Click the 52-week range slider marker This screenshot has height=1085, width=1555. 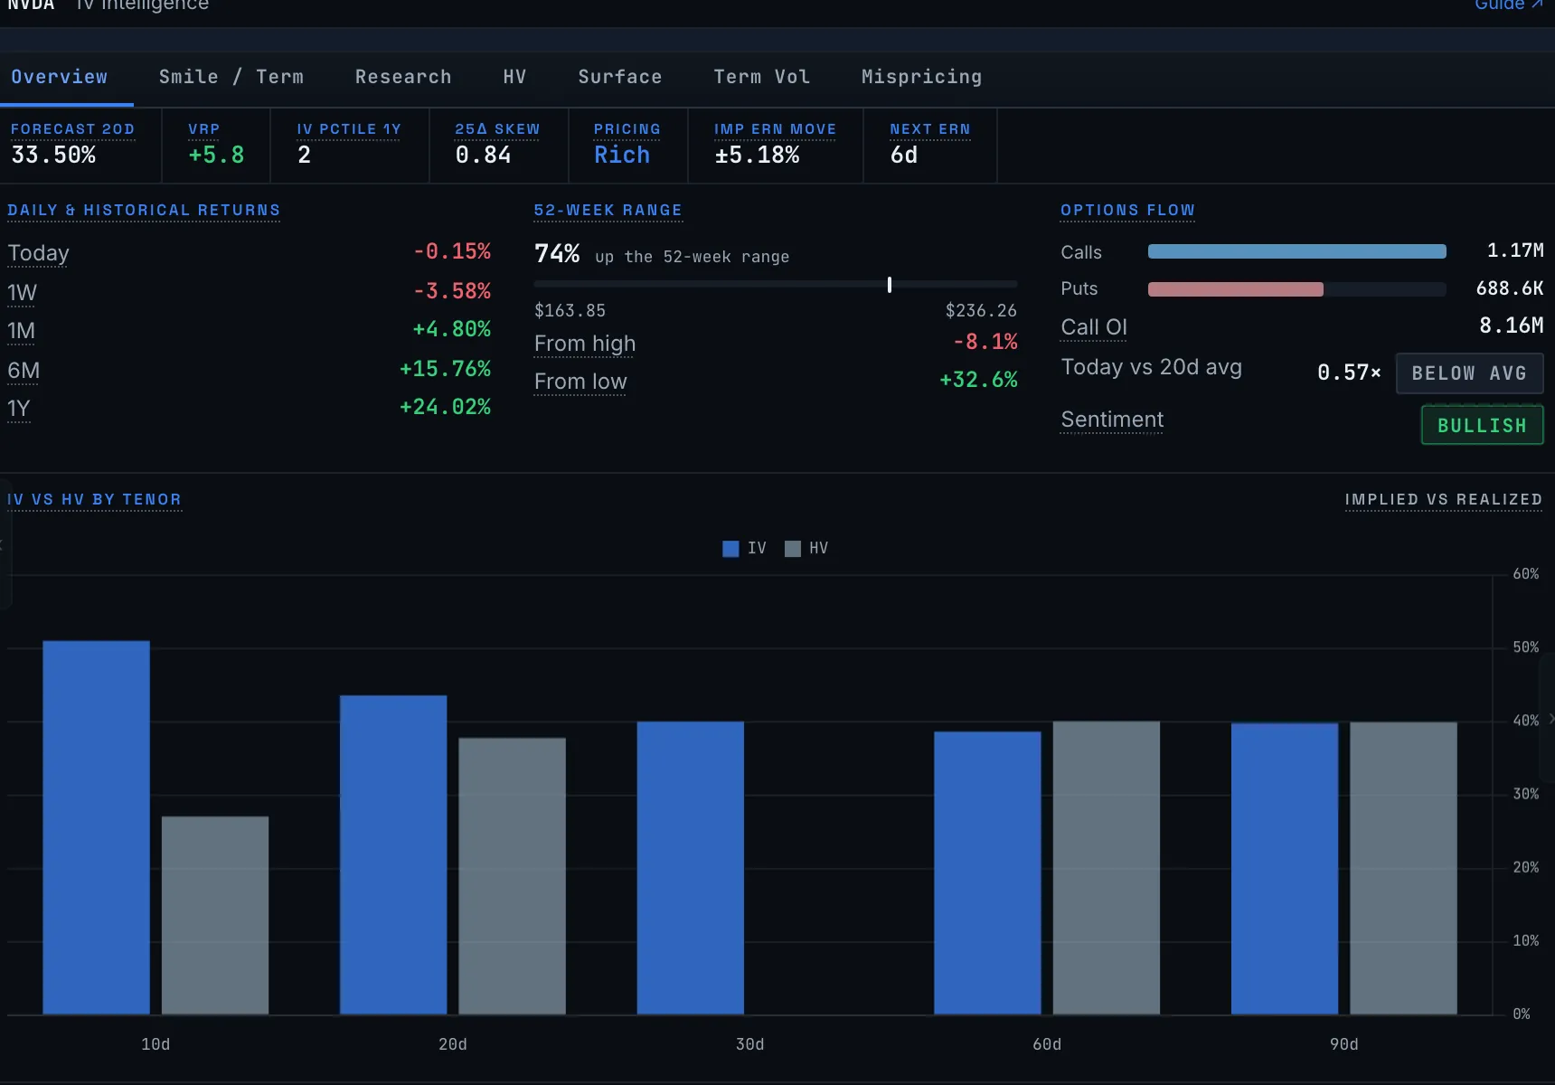(890, 285)
